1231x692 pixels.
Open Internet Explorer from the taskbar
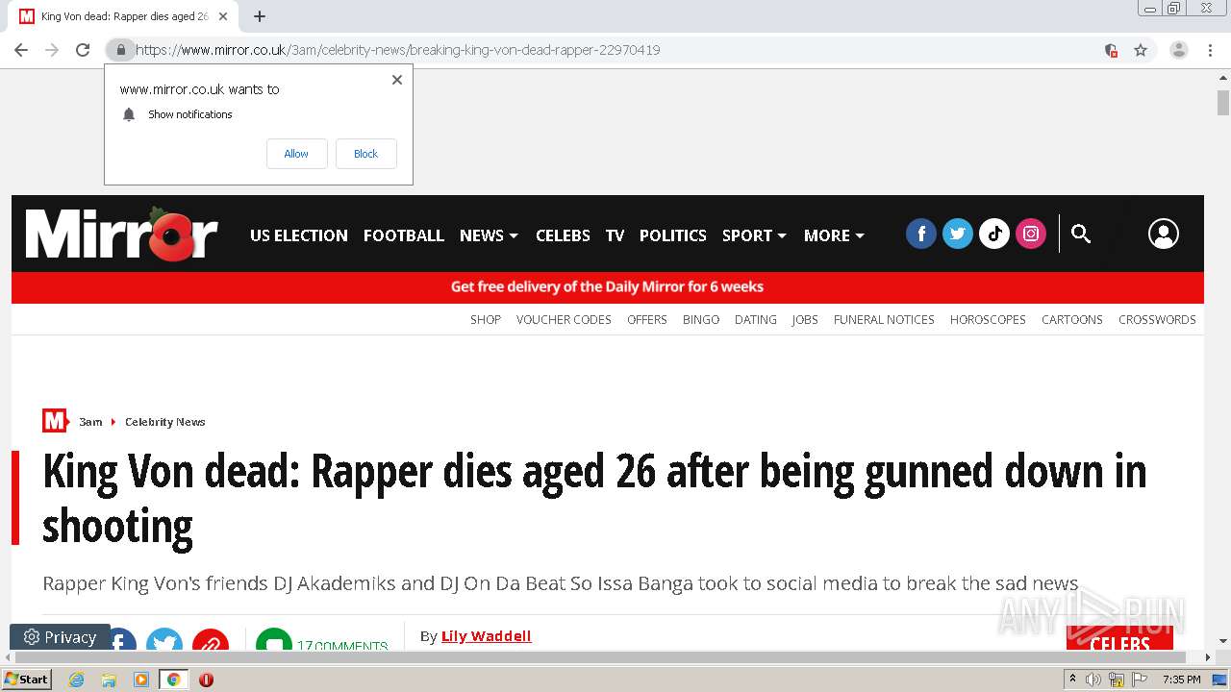[77, 680]
